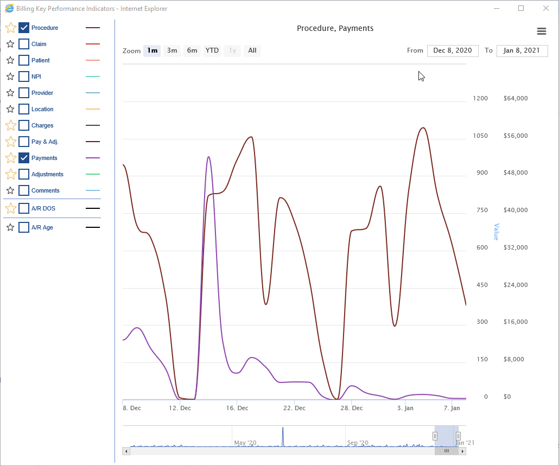Check the Patient series box
This screenshot has width=559, height=466.
(24, 60)
